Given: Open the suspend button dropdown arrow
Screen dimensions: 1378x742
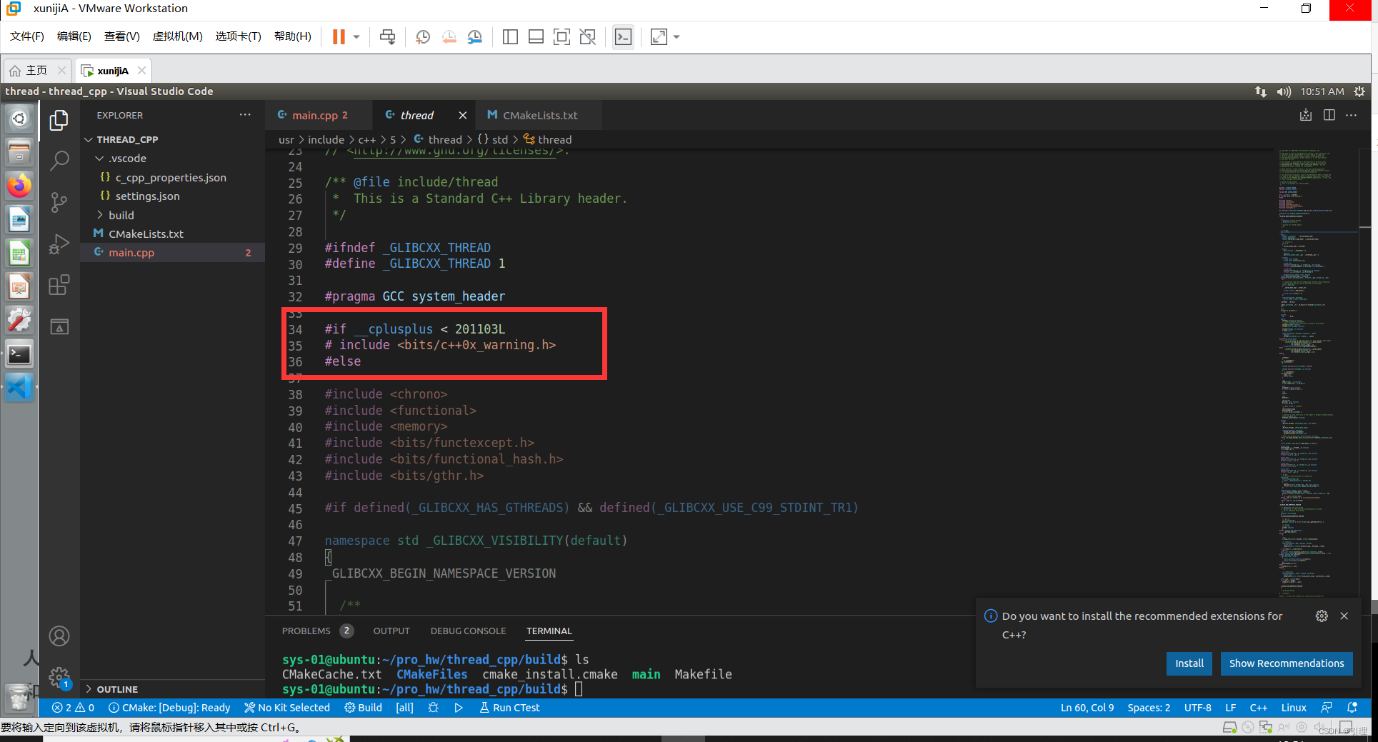Looking at the screenshot, I should coord(355,36).
